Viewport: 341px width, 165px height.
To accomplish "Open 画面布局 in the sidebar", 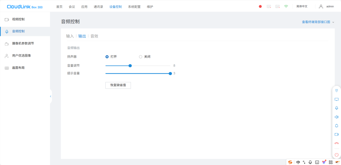I will point(18,68).
